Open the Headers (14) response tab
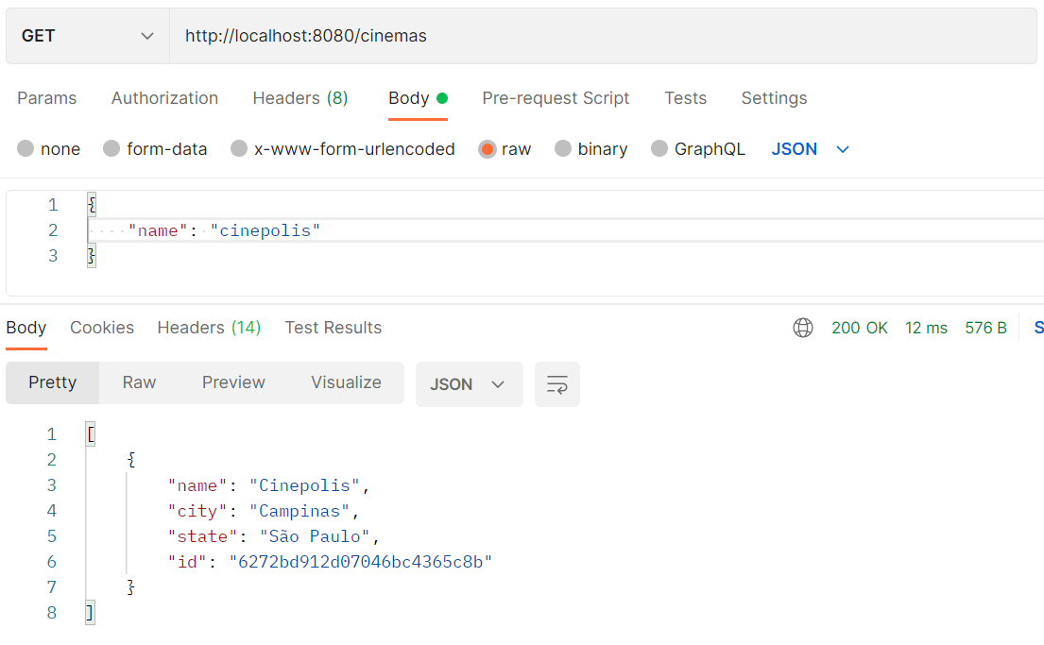 (x=209, y=328)
